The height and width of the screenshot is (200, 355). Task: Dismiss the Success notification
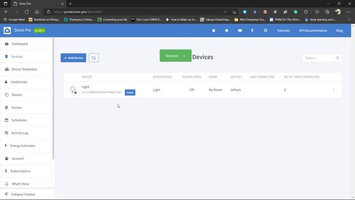[184, 56]
